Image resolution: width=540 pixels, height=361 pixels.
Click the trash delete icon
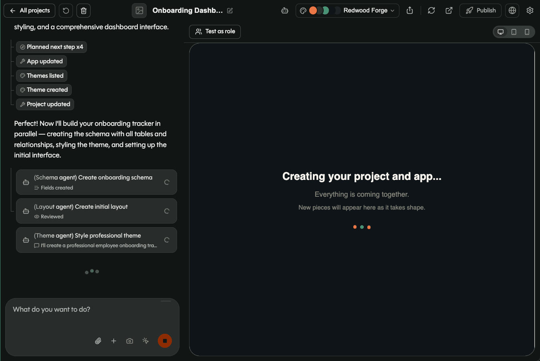point(83,10)
